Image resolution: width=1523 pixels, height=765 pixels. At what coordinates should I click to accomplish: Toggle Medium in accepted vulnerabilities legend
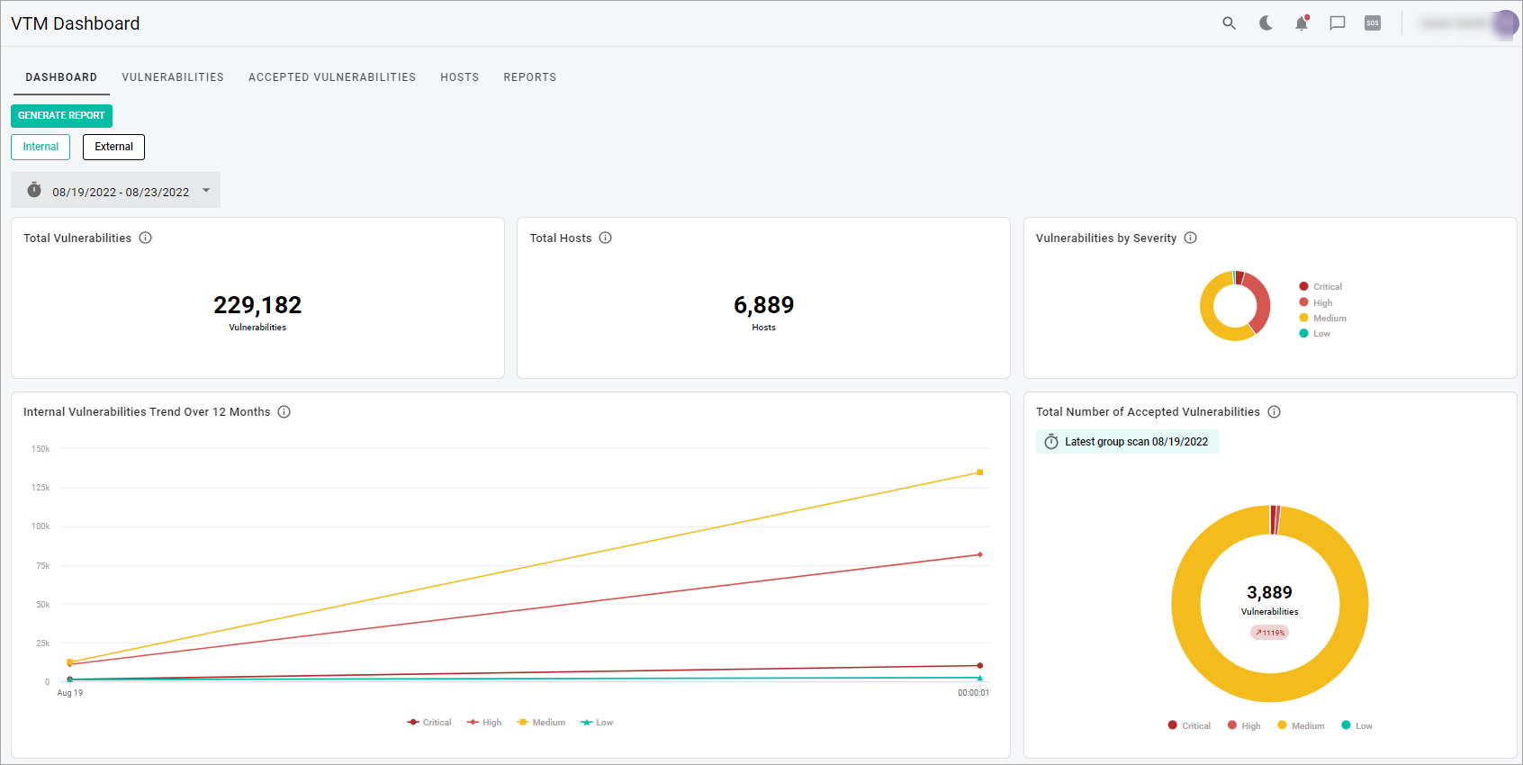click(x=1301, y=725)
